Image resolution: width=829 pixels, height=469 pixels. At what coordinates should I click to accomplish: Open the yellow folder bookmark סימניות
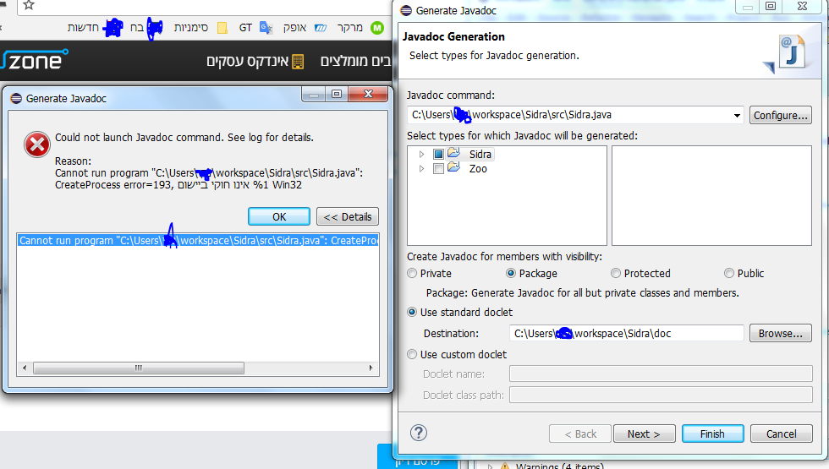[222, 28]
